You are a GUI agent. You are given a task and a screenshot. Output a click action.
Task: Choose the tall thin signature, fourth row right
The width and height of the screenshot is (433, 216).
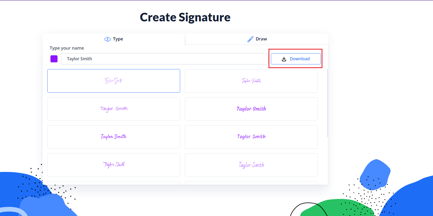pos(251,165)
